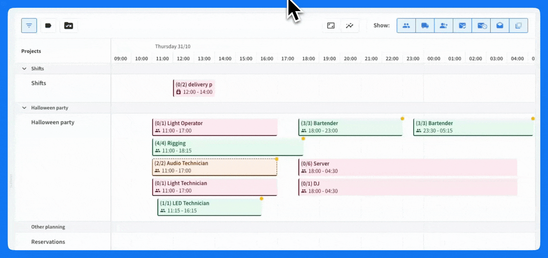Open the (0/6) Server shift
This screenshot has height=258, width=548.
pos(408,167)
